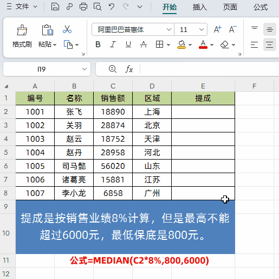This screenshot has height=279, width=279.
Task: Toggle Bold formatting
Action: coord(98,45)
